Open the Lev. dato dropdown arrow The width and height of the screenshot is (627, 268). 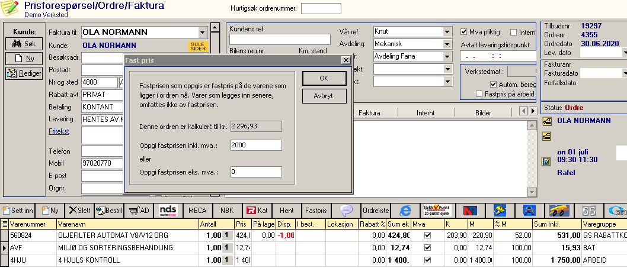(x=624, y=53)
